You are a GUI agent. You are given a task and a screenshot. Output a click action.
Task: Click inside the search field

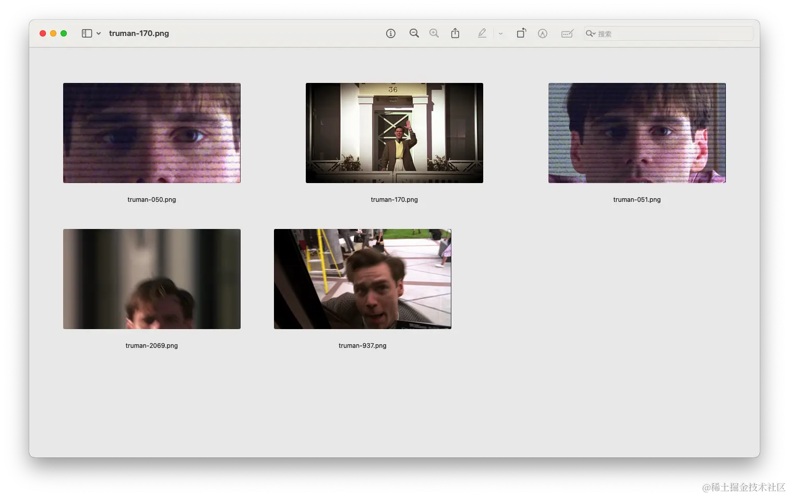(673, 33)
